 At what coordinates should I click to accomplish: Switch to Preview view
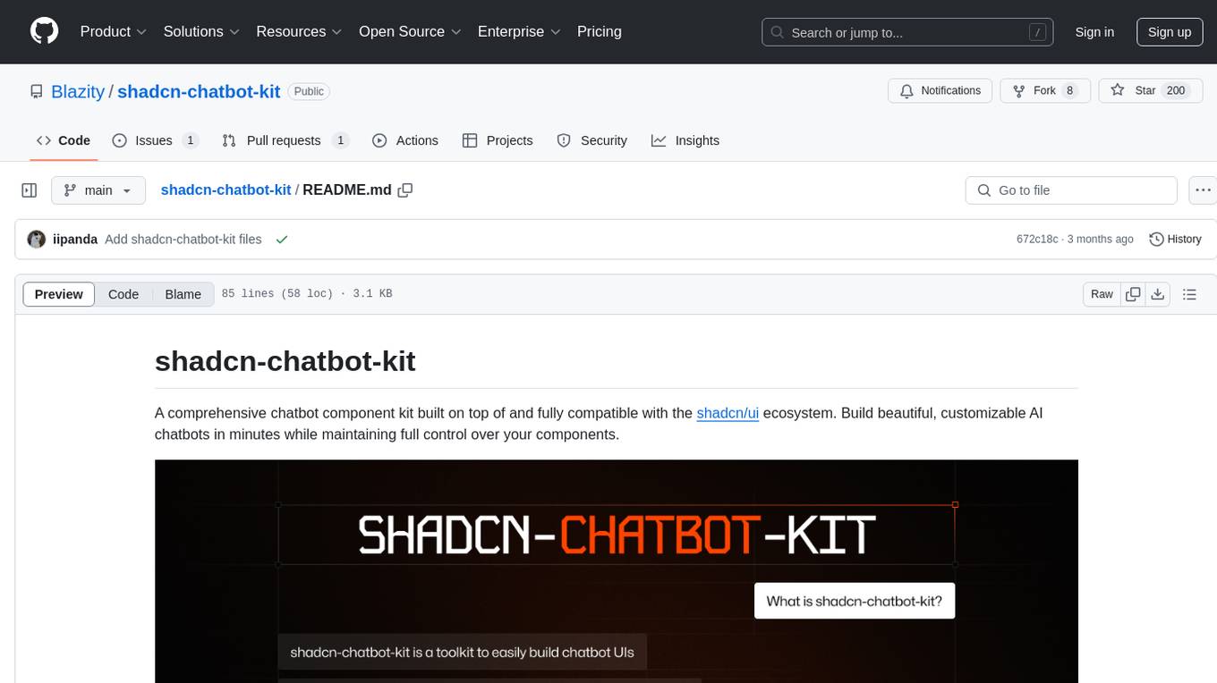point(59,294)
